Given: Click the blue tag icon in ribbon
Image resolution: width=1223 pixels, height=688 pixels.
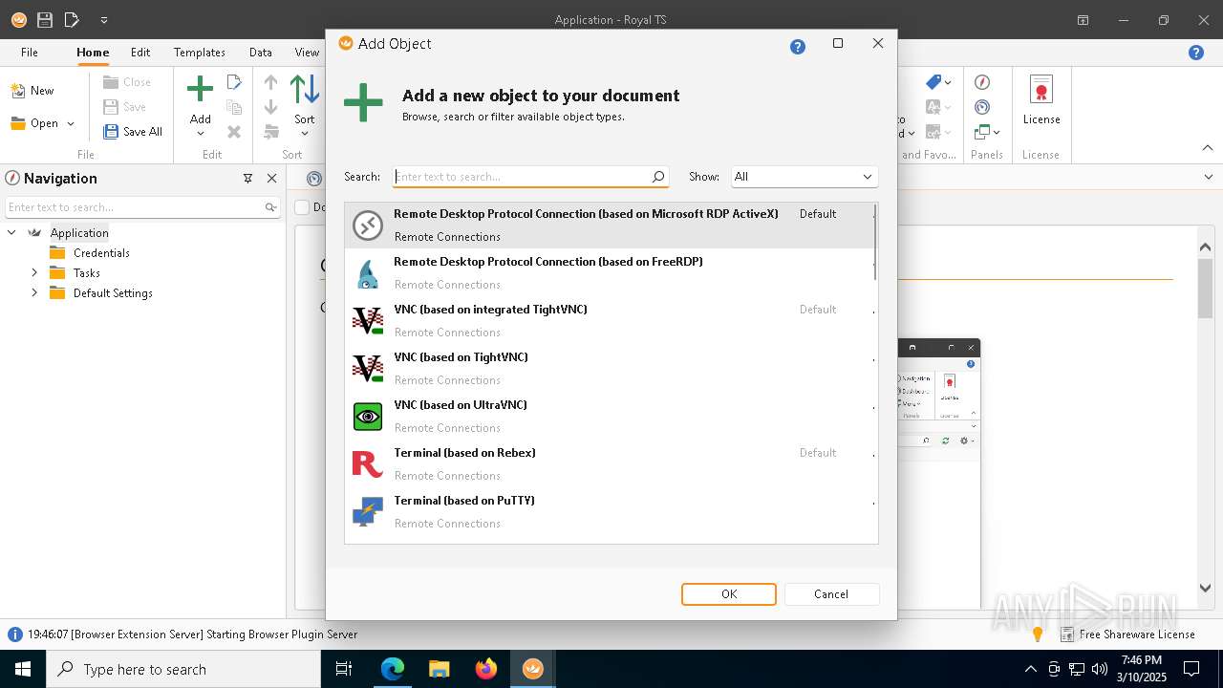Looking at the screenshot, I should (933, 82).
